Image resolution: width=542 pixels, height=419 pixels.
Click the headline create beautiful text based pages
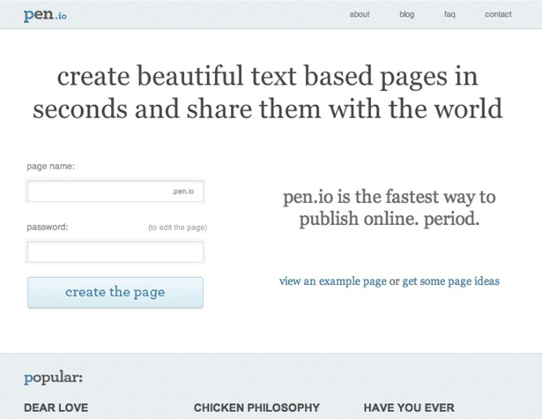pyautogui.click(x=268, y=93)
